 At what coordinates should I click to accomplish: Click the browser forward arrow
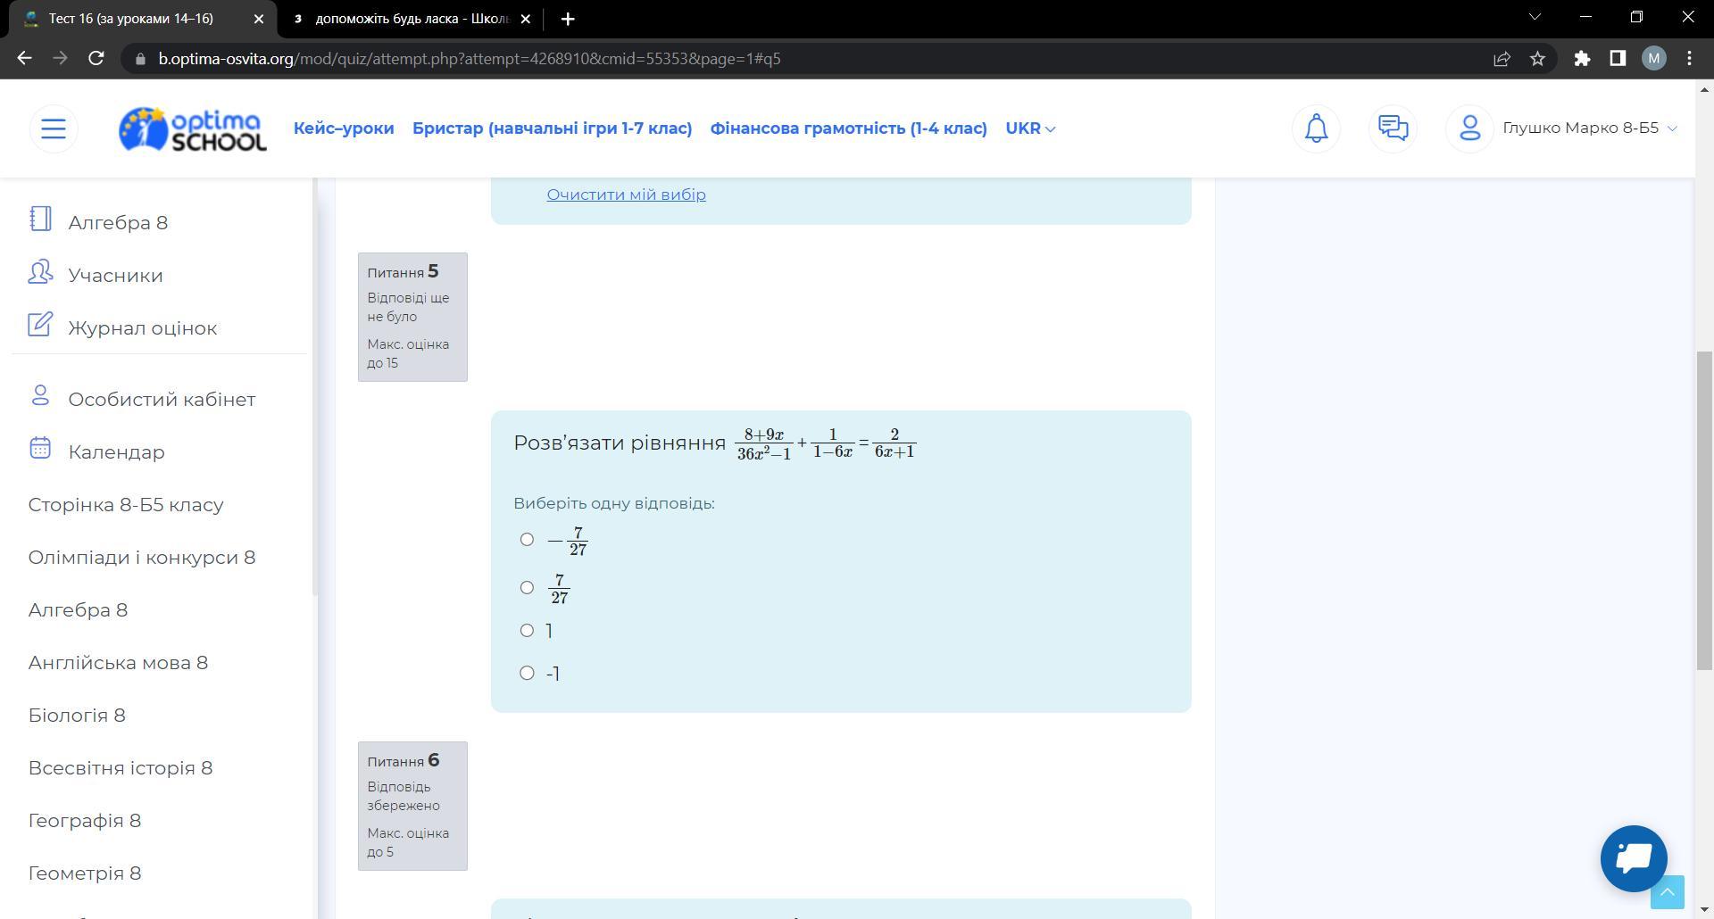[60, 58]
